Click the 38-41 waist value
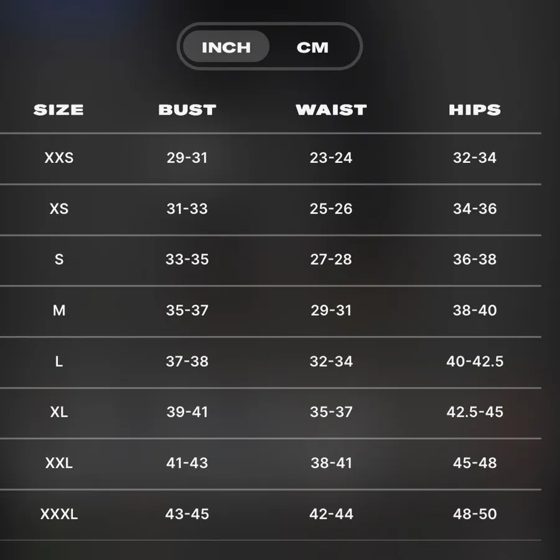This screenshot has width=560, height=560. [331, 463]
